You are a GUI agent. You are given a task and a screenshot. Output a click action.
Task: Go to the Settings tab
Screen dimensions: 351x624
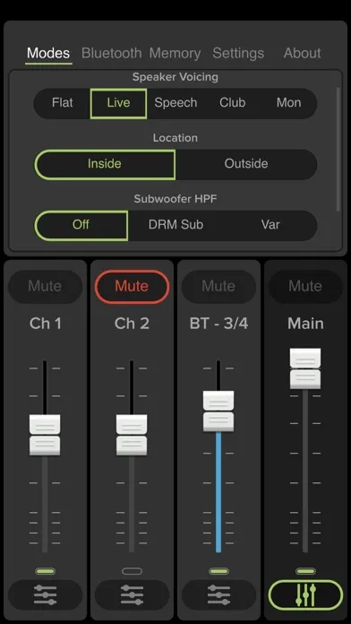[238, 53]
